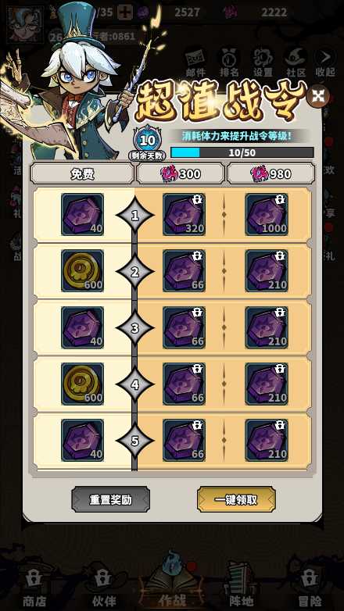Tap the locked 66 gem reward at level 3

click(x=184, y=327)
